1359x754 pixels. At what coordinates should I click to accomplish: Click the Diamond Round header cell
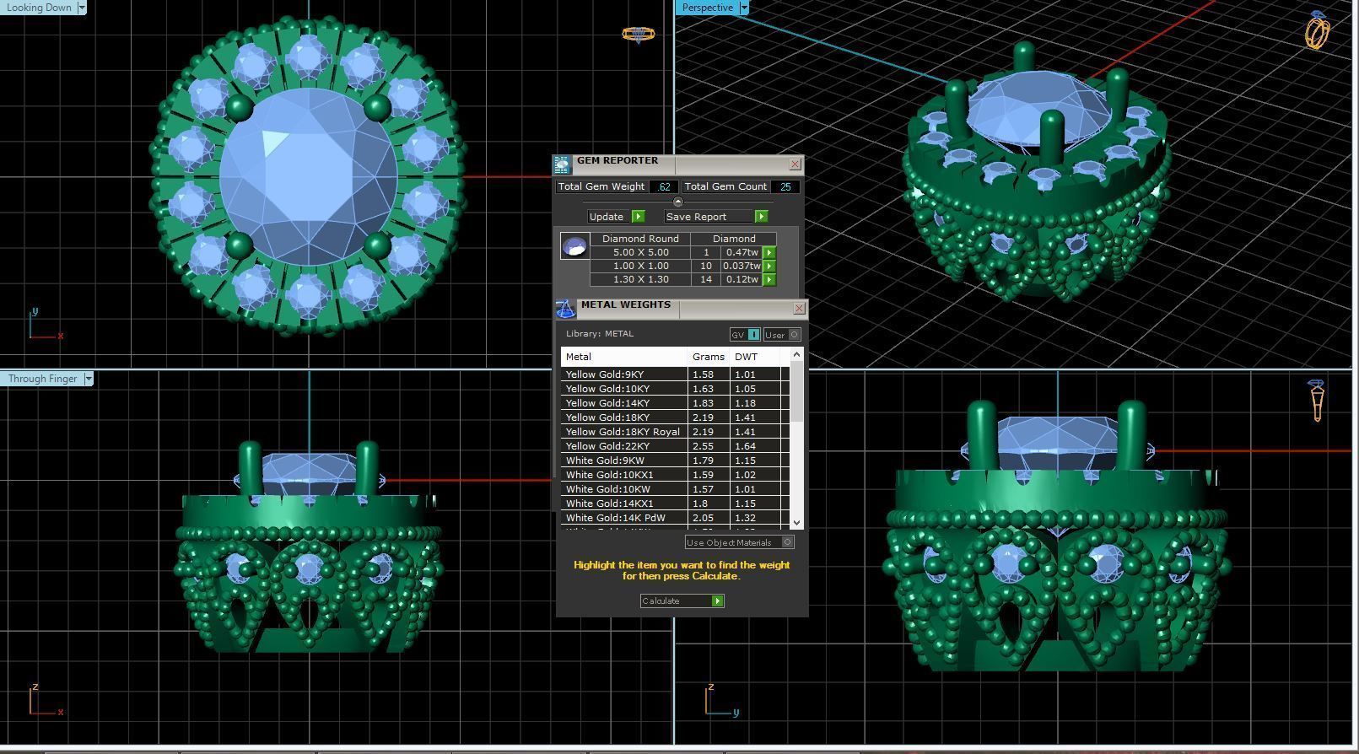[640, 239]
